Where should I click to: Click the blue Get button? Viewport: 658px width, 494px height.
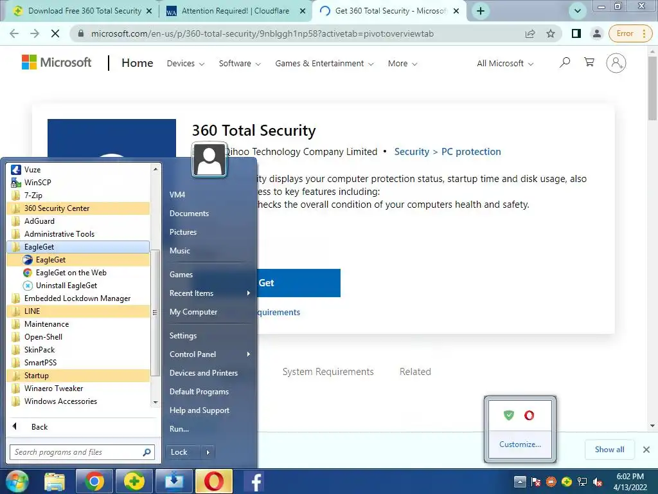point(299,283)
